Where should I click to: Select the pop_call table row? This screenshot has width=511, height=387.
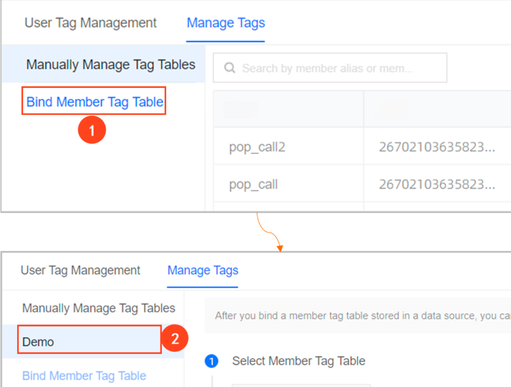tap(253, 184)
